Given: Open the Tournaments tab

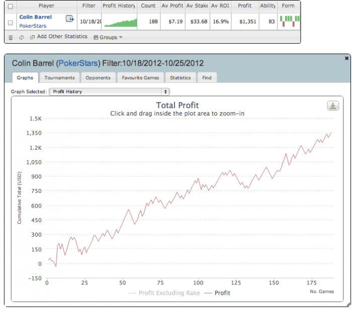Looking at the screenshot, I should click(59, 77).
